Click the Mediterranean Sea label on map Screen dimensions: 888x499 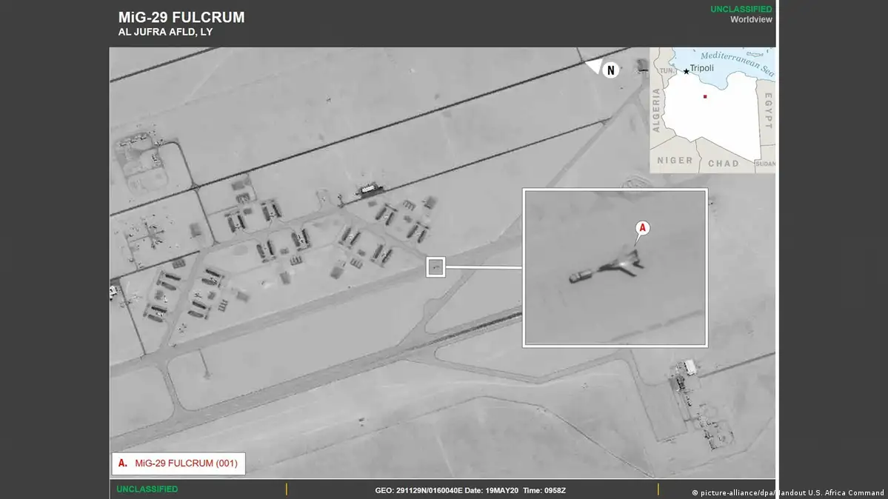[738, 63]
